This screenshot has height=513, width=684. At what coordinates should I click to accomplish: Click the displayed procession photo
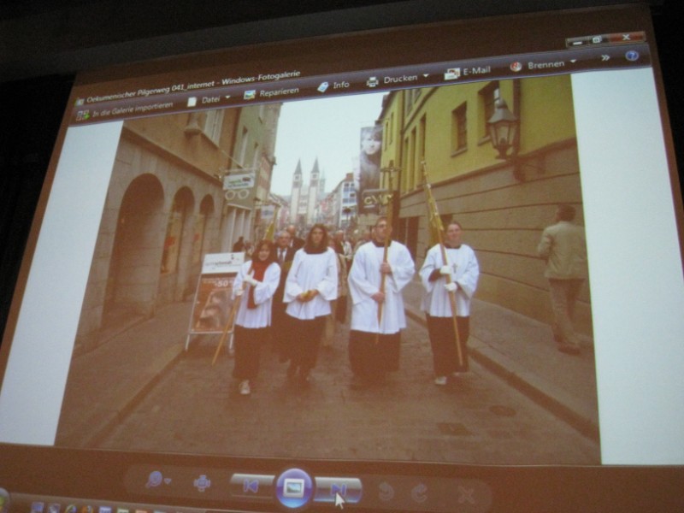(342, 274)
